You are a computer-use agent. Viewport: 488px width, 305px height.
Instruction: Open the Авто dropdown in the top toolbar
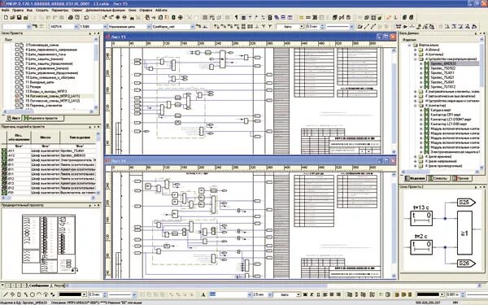click(x=301, y=27)
